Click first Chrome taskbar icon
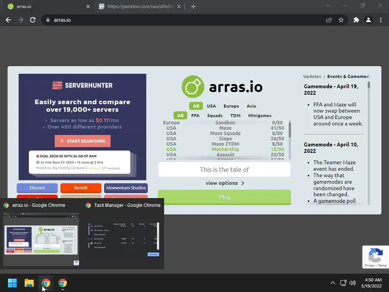The image size is (389, 292). (46, 283)
